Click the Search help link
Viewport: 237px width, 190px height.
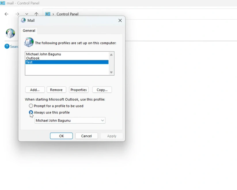point(14,46)
